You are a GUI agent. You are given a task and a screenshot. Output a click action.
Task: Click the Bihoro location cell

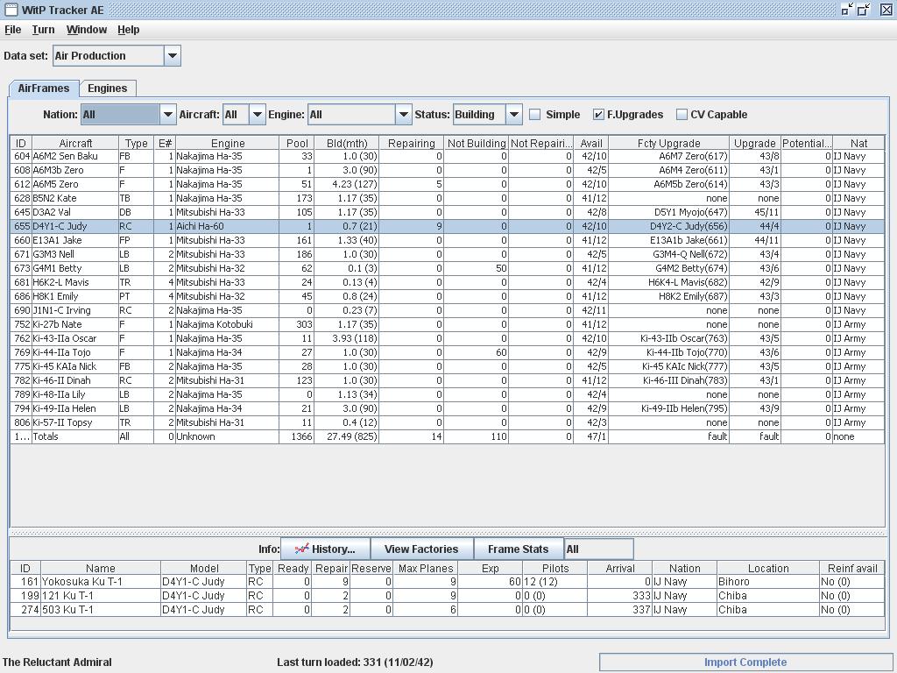pyautogui.click(x=768, y=582)
